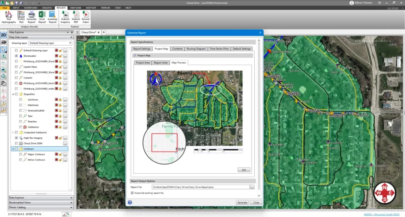Click Publish Graphics in the ribbon
This screenshot has width=405, height=217.
(x=65, y=17)
